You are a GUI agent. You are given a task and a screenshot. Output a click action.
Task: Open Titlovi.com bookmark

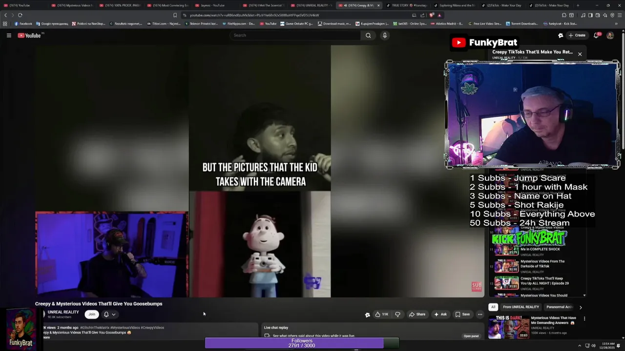click(x=164, y=23)
